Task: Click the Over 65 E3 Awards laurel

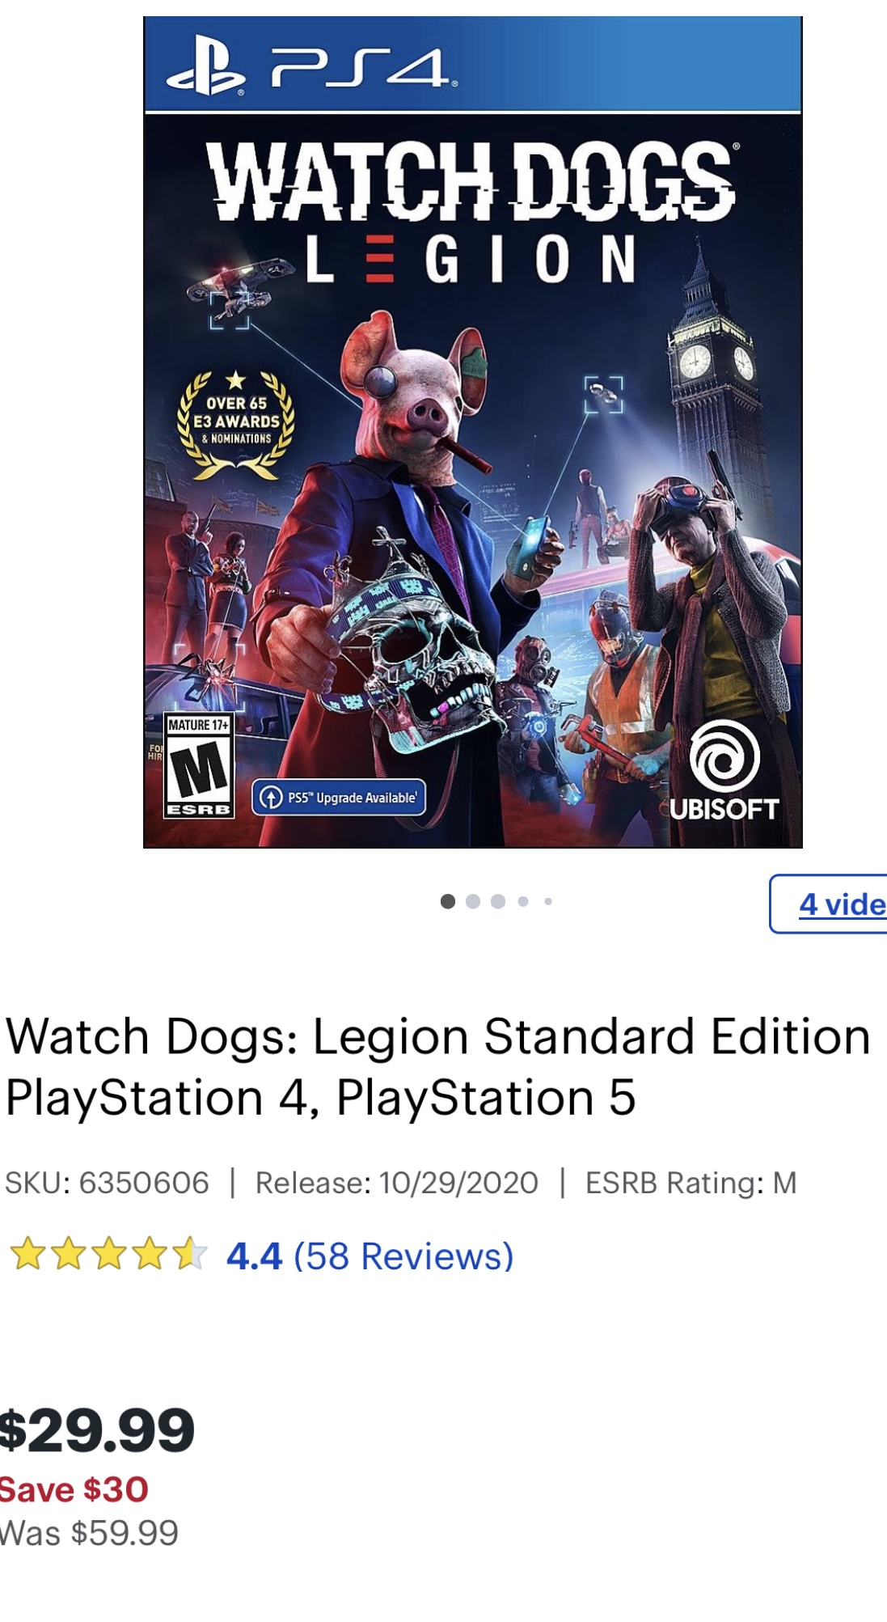Action: (236, 423)
